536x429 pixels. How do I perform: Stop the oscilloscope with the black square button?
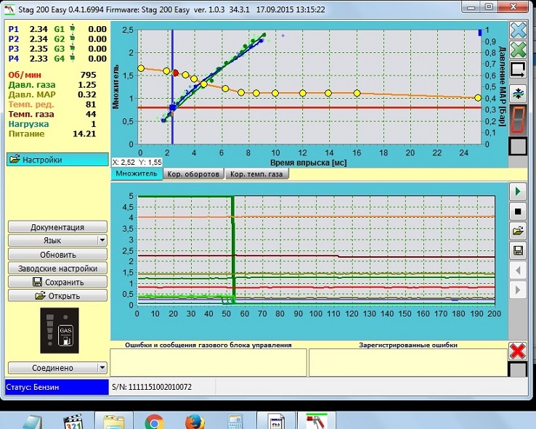[518, 211]
